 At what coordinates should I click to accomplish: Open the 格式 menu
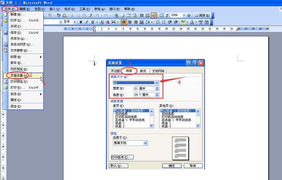(x=70, y=9)
